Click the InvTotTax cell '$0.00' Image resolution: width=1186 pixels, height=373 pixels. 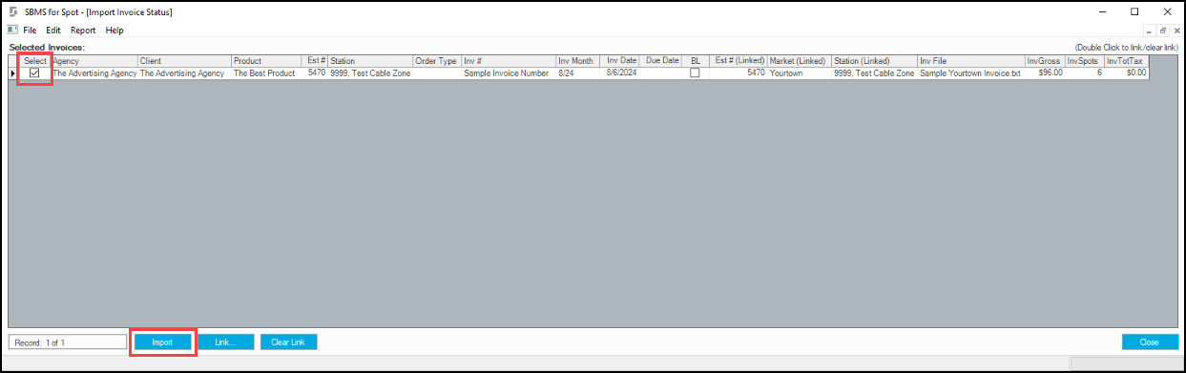tap(1127, 73)
